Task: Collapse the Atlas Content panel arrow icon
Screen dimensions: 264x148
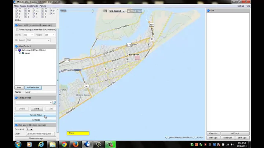Action: (x=16, y=46)
